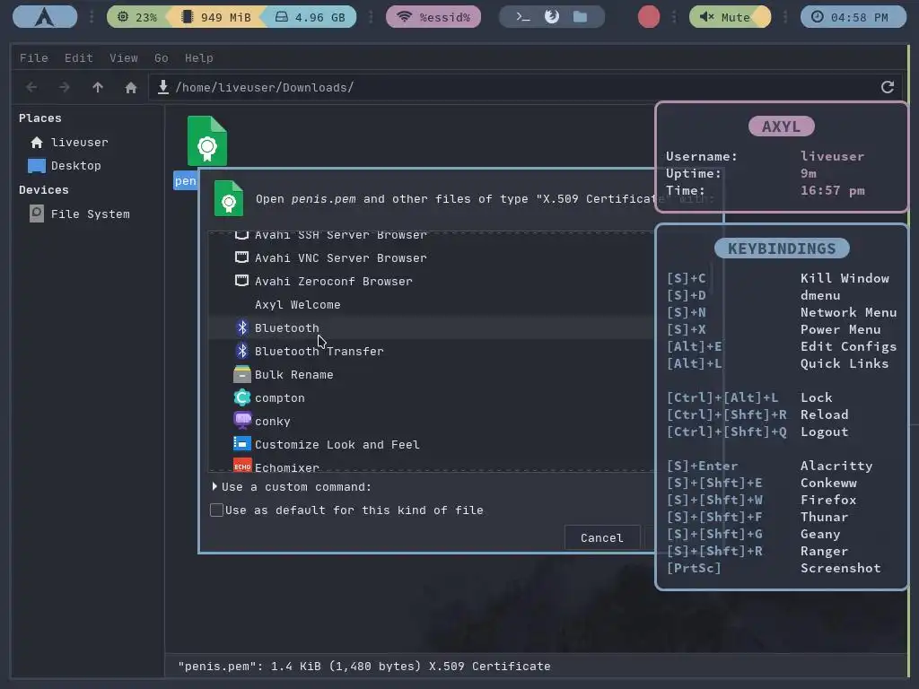Click the Echomixer app icon
This screenshot has height=689, width=919.
(x=242, y=467)
